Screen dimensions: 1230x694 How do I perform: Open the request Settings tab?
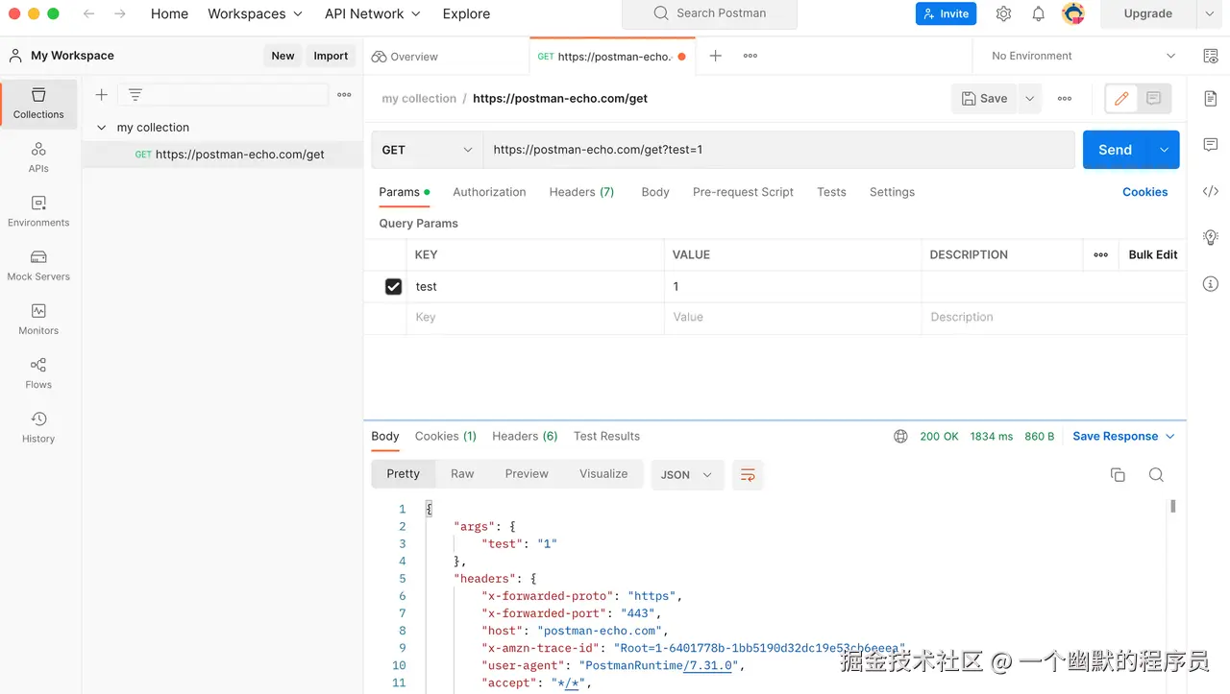tap(892, 192)
